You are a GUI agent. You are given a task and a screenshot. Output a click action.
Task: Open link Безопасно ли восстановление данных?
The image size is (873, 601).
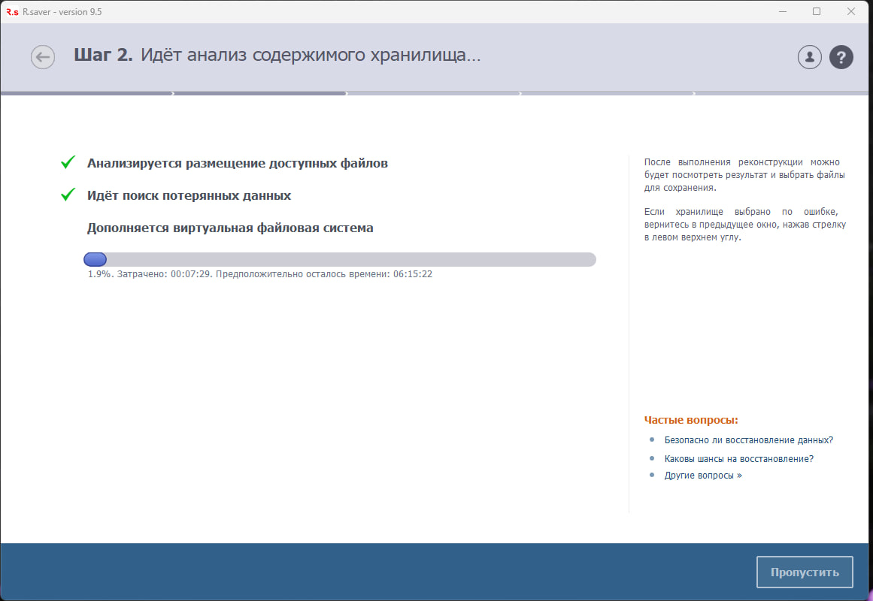click(x=748, y=440)
